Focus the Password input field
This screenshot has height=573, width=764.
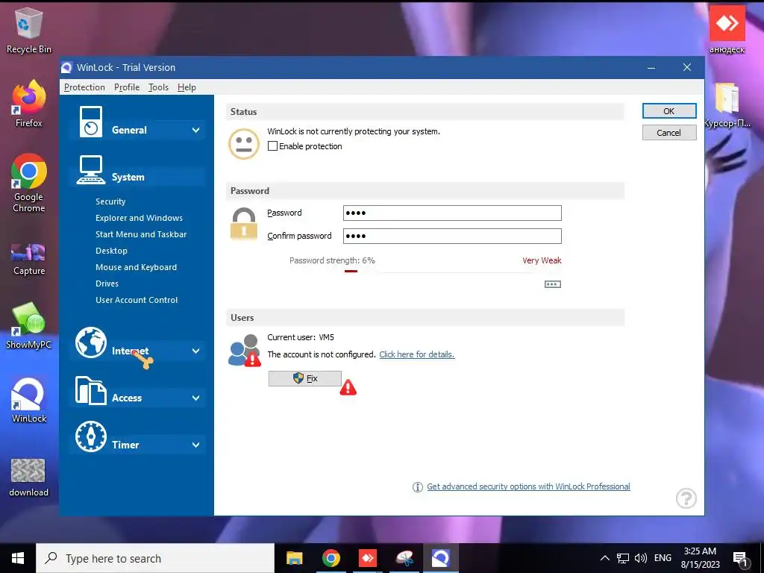(x=453, y=213)
